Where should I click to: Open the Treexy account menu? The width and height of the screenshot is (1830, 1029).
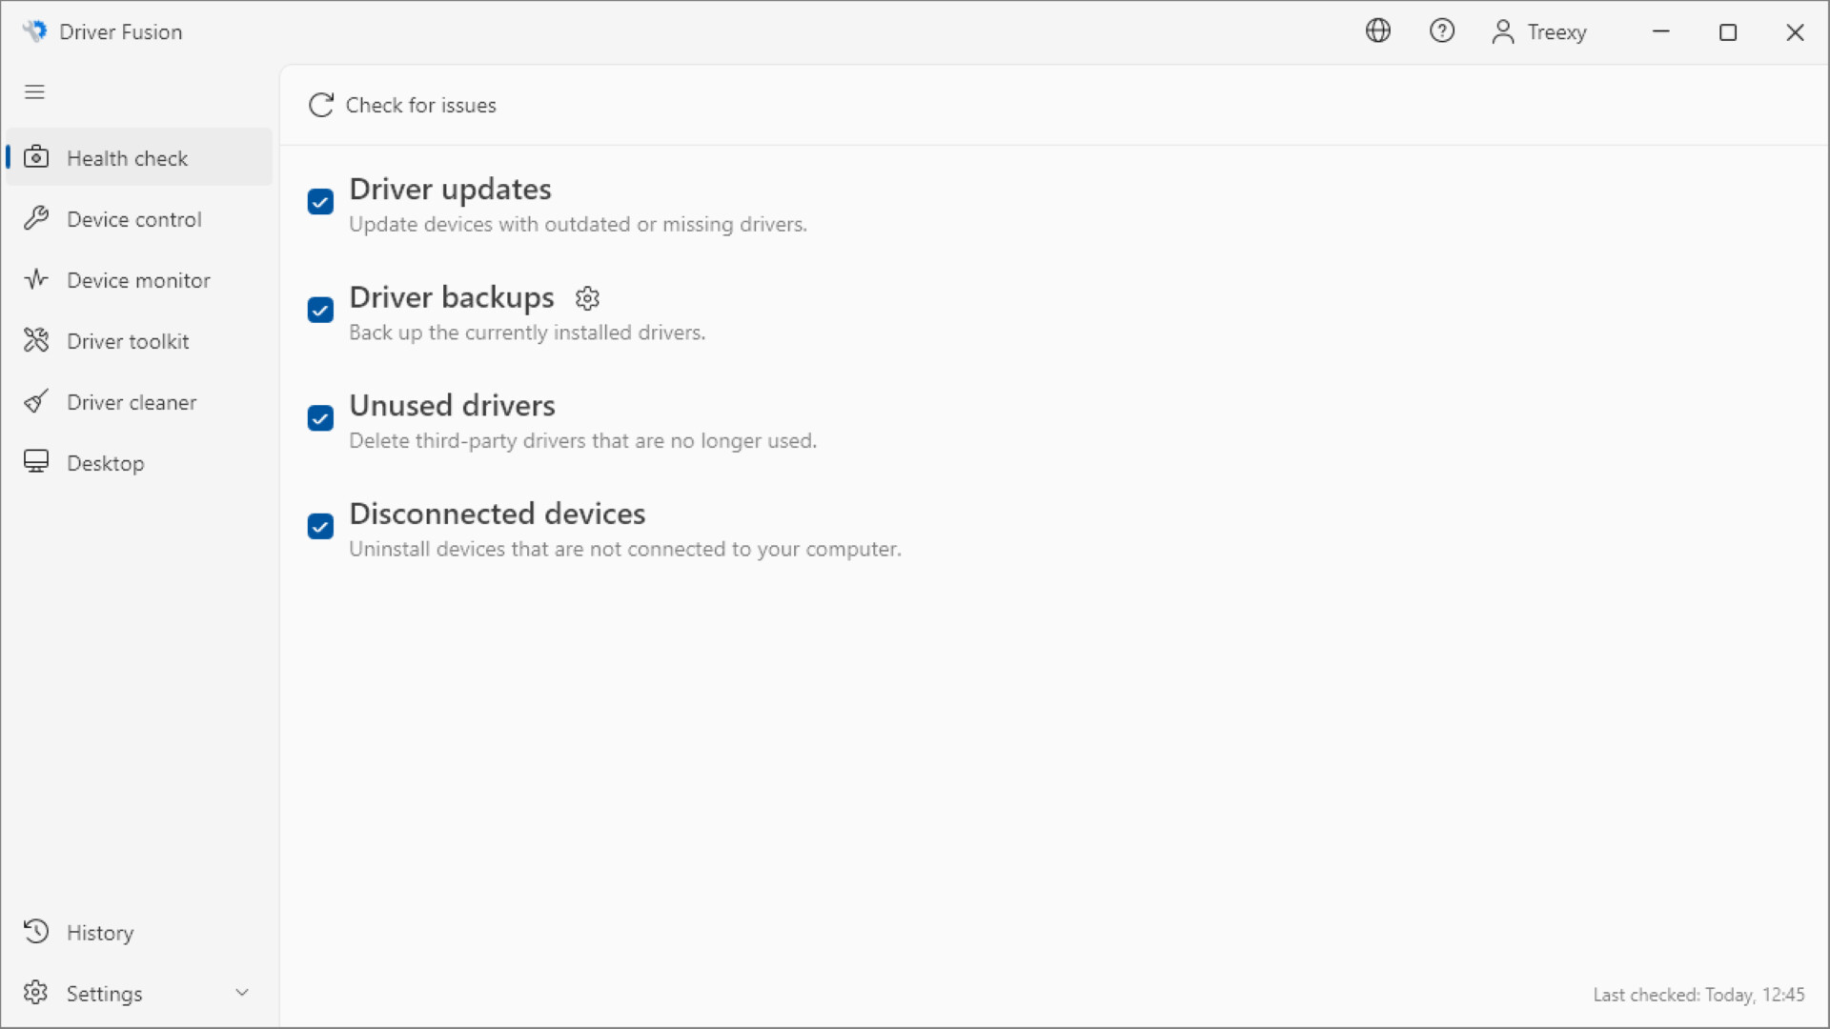[x=1538, y=31]
